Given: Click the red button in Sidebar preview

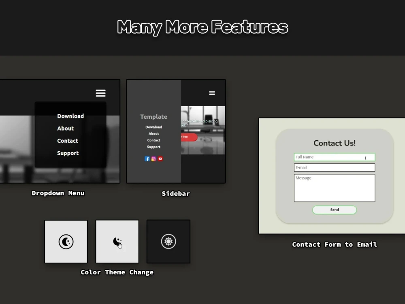Looking at the screenshot, I should (x=189, y=137).
